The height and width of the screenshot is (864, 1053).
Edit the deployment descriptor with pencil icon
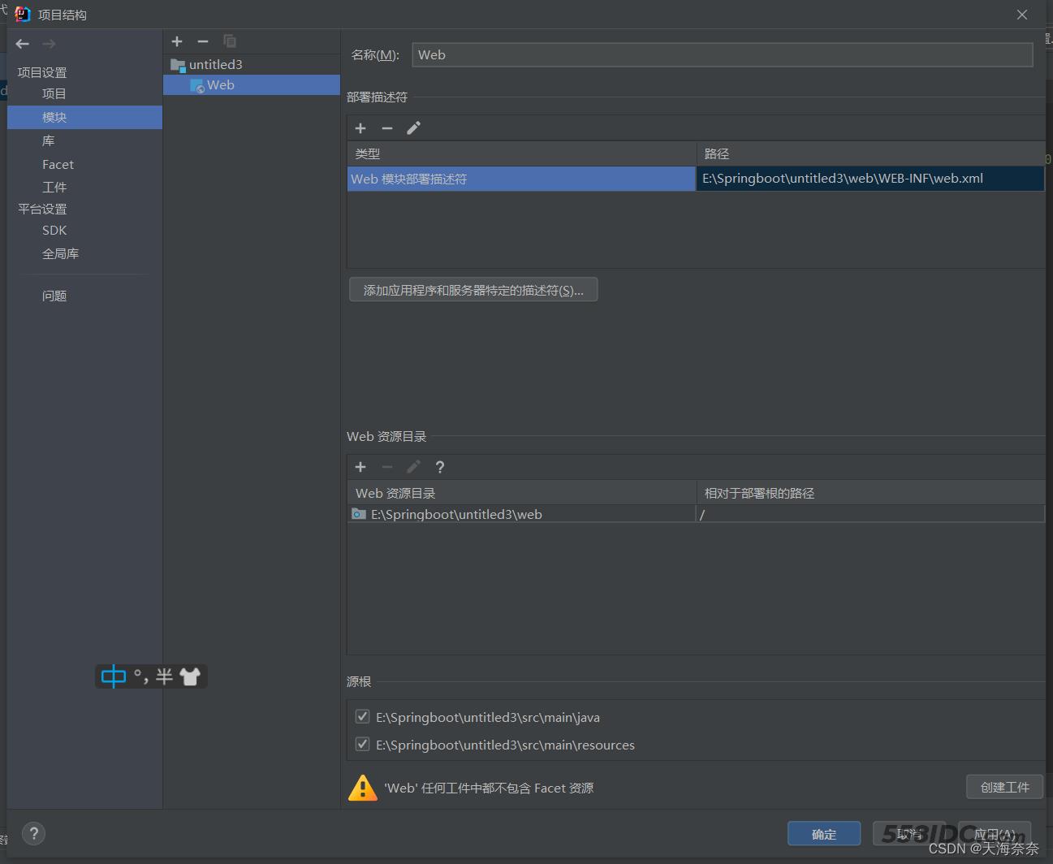[413, 128]
